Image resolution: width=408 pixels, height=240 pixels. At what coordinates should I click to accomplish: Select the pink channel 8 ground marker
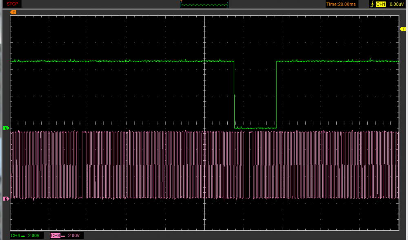pyautogui.click(x=6, y=199)
